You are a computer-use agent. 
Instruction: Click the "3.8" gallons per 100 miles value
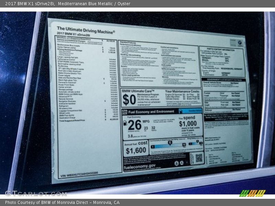click(130, 136)
